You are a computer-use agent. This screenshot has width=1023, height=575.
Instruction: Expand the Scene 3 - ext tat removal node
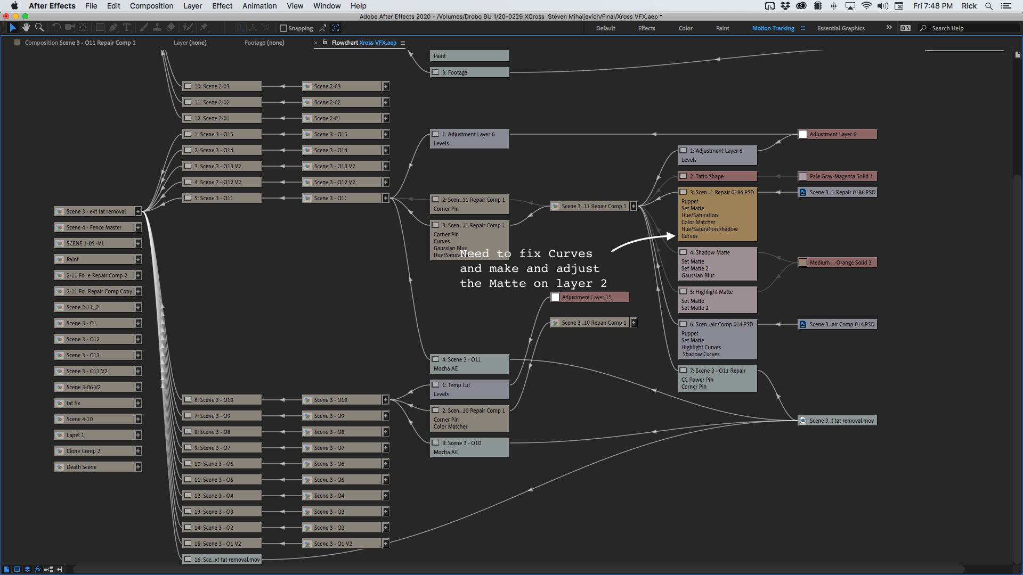coord(138,211)
